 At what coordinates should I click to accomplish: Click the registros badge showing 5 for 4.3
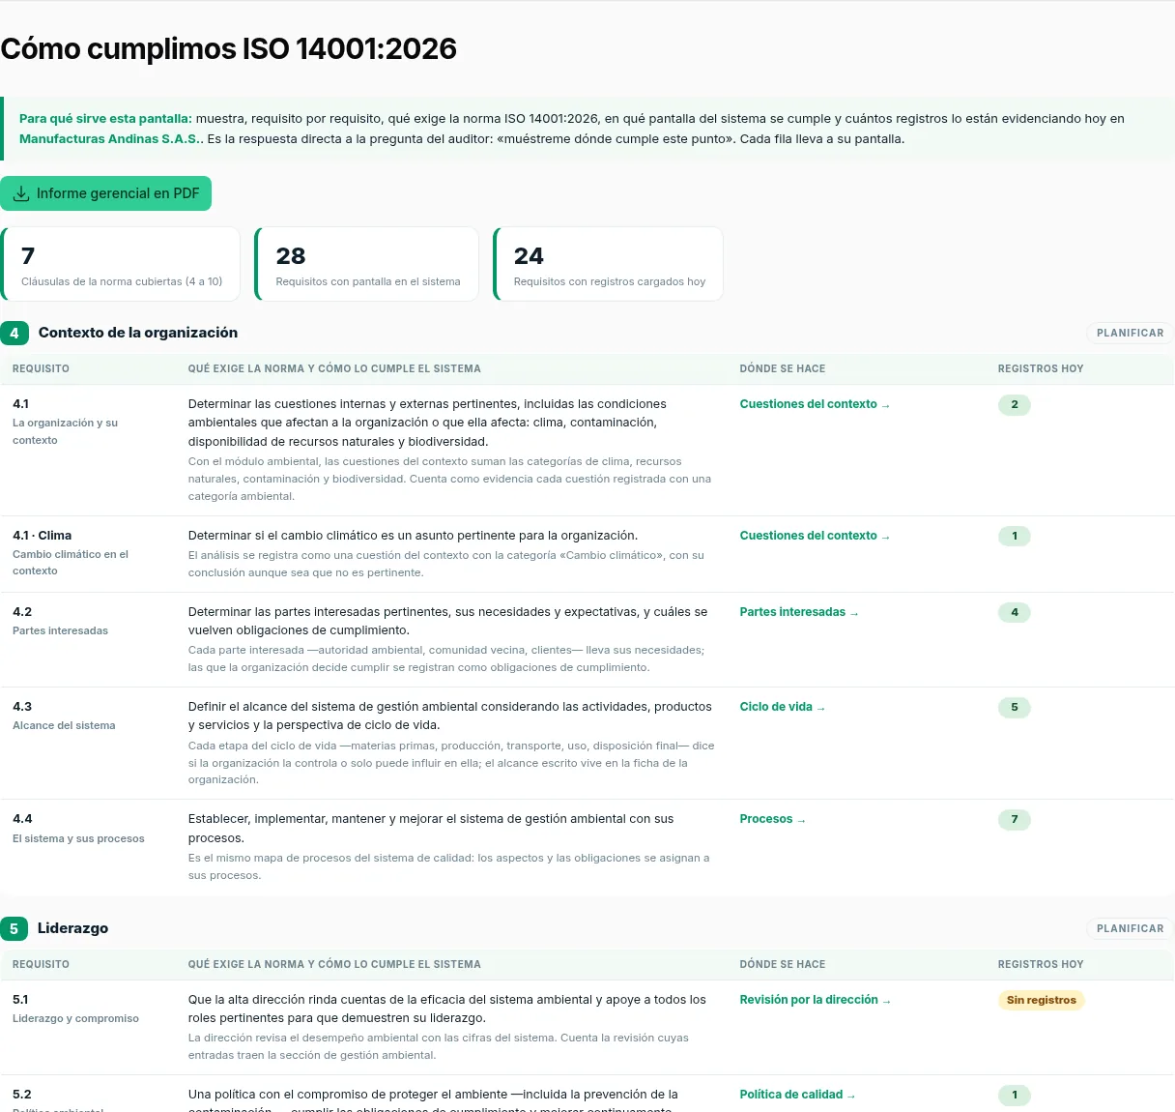[x=1015, y=707]
